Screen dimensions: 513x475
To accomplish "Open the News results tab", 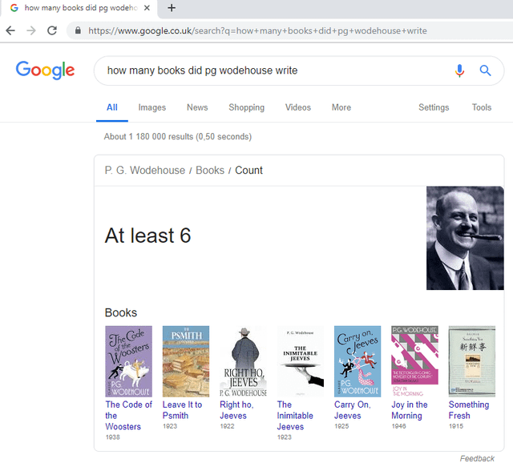I will [x=197, y=107].
